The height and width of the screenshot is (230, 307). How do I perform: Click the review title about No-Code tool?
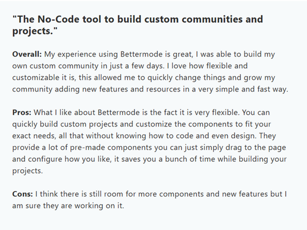(x=137, y=25)
